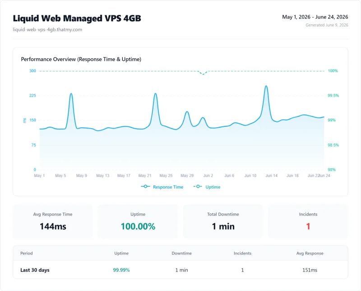This screenshot has width=361, height=291.
Task: Select the Last 30 days row
Action: [x=180, y=270]
